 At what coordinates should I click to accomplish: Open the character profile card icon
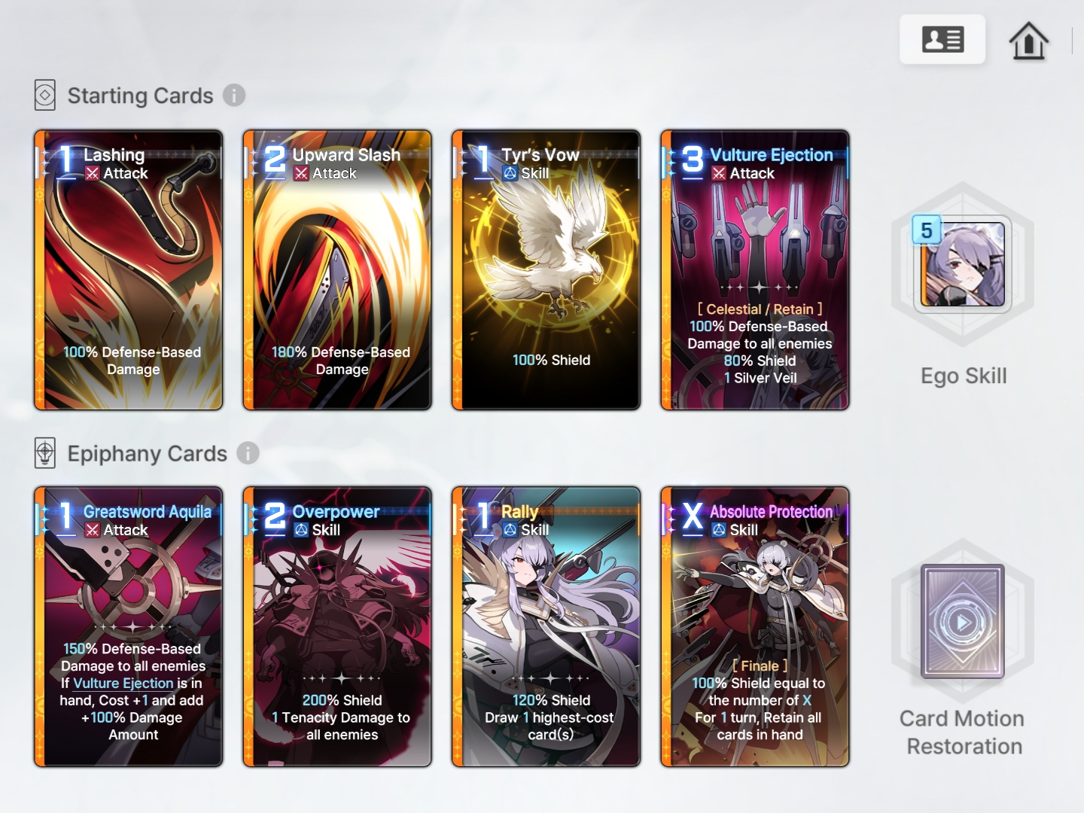(942, 39)
